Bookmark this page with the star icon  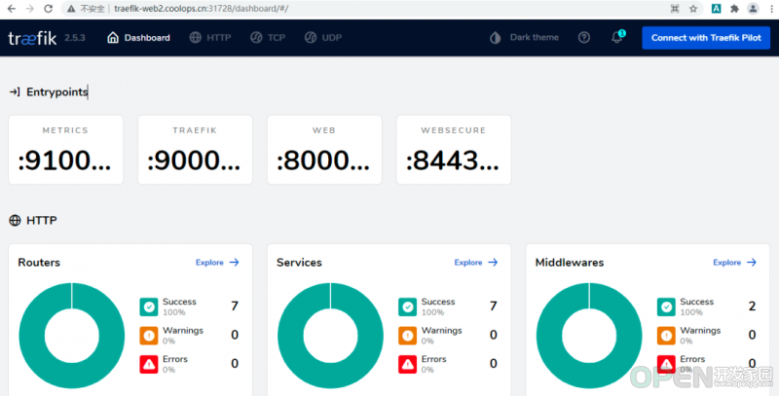click(x=693, y=9)
